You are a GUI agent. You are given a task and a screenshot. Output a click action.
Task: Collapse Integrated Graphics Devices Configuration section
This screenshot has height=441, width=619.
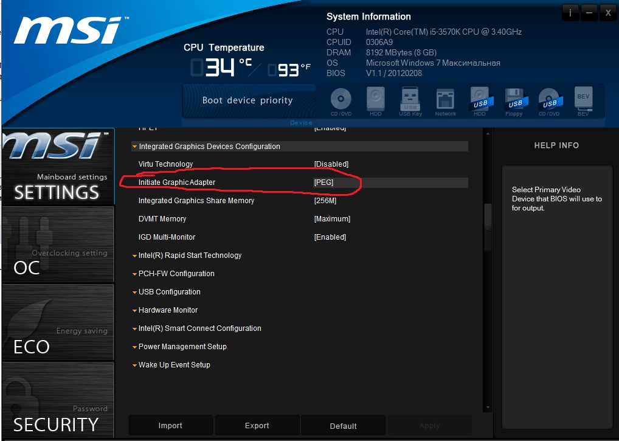[300, 147]
